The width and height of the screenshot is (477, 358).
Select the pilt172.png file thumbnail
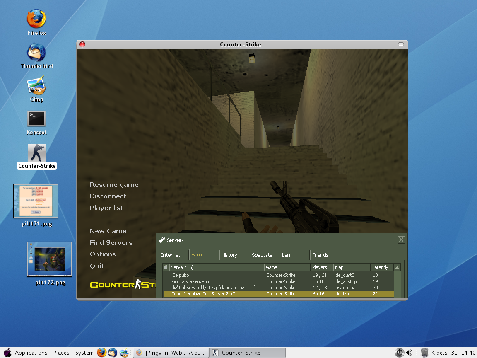pyautogui.click(x=50, y=259)
